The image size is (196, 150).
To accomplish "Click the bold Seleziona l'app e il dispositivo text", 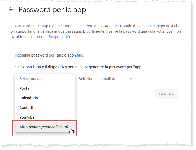I will click(79, 67).
